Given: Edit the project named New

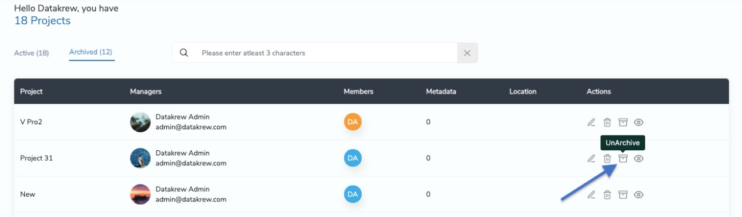Looking at the screenshot, I should 591,194.
